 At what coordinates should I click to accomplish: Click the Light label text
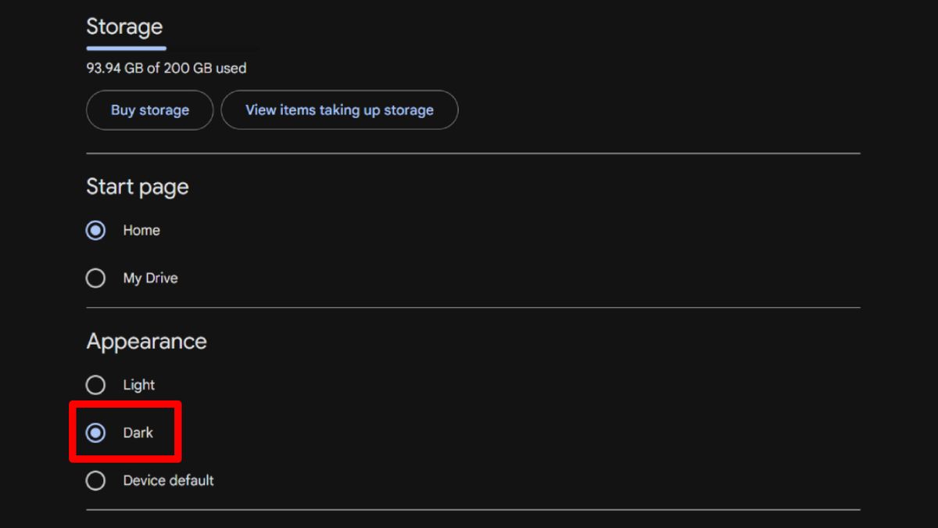click(138, 384)
